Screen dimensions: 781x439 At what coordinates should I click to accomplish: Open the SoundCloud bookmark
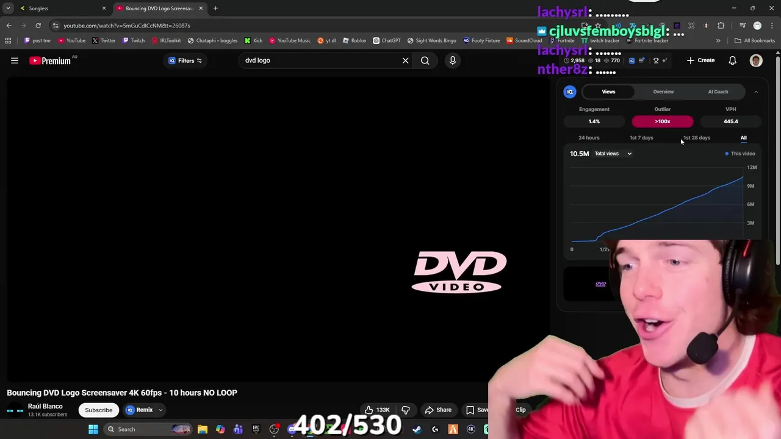click(524, 41)
